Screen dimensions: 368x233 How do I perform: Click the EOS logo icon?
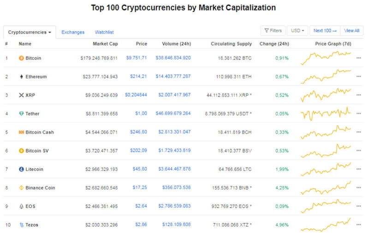(x=21, y=206)
